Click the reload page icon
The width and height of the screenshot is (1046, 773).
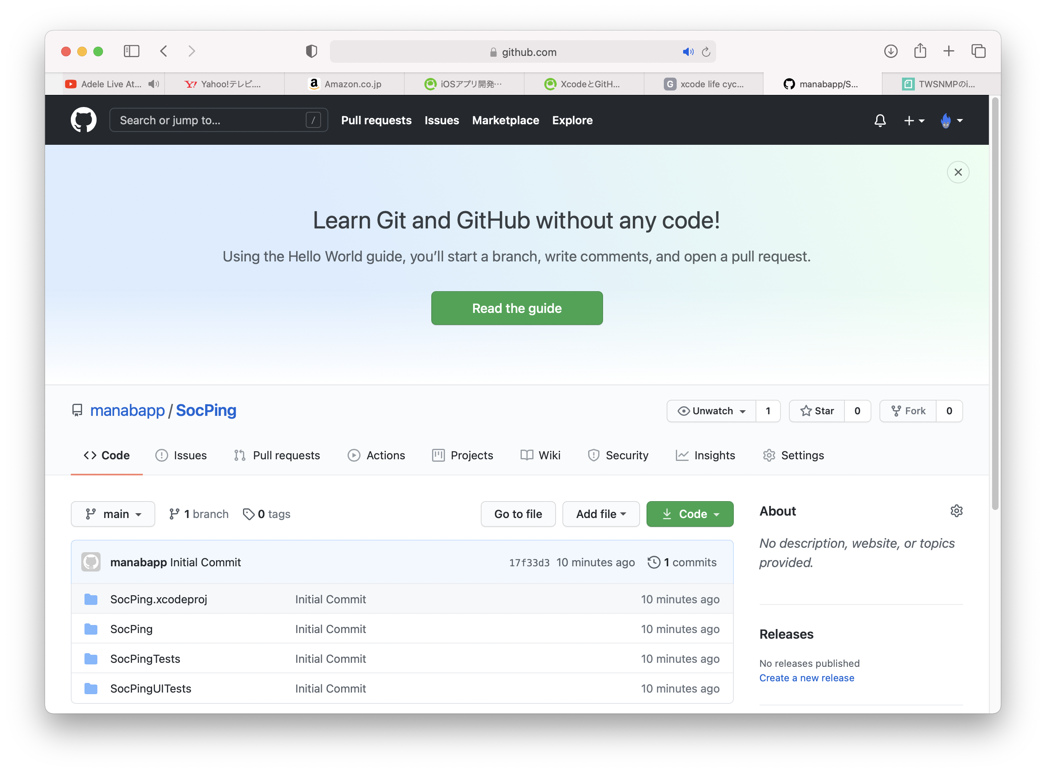pos(706,52)
